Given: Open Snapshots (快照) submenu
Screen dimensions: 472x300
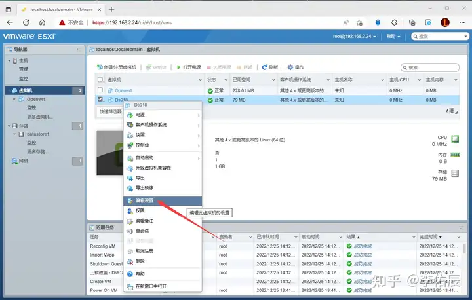Looking at the screenshot, I should point(163,135).
